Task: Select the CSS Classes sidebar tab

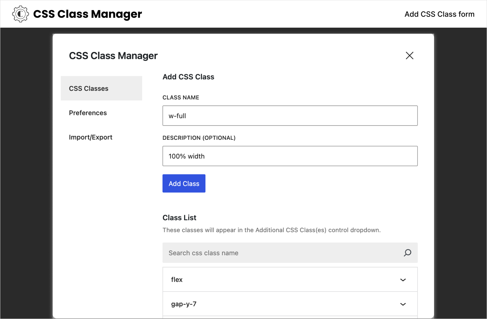Action: pyautogui.click(x=101, y=88)
